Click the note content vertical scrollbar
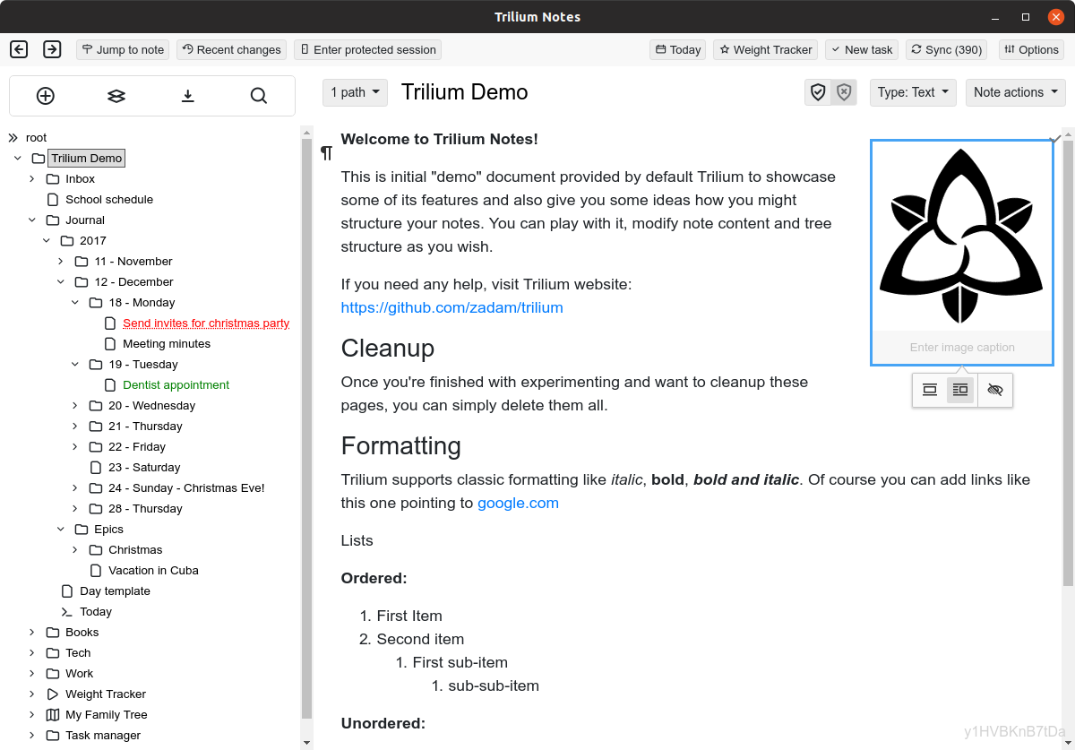1075x750 pixels. point(1067,363)
